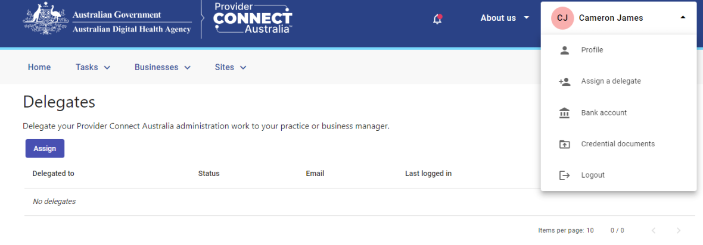Click the Profile person icon
The image size is (703, 245).
[564, 50]
